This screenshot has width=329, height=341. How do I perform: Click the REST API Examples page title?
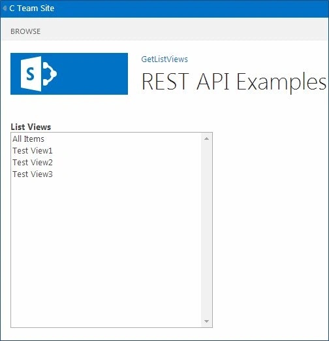(234, 82)
